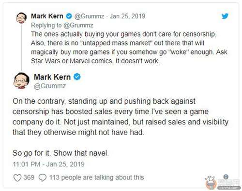Screen dimensions: 242x191
Task: Open main tweet author name Mark Kern
Action: point(52,77)
